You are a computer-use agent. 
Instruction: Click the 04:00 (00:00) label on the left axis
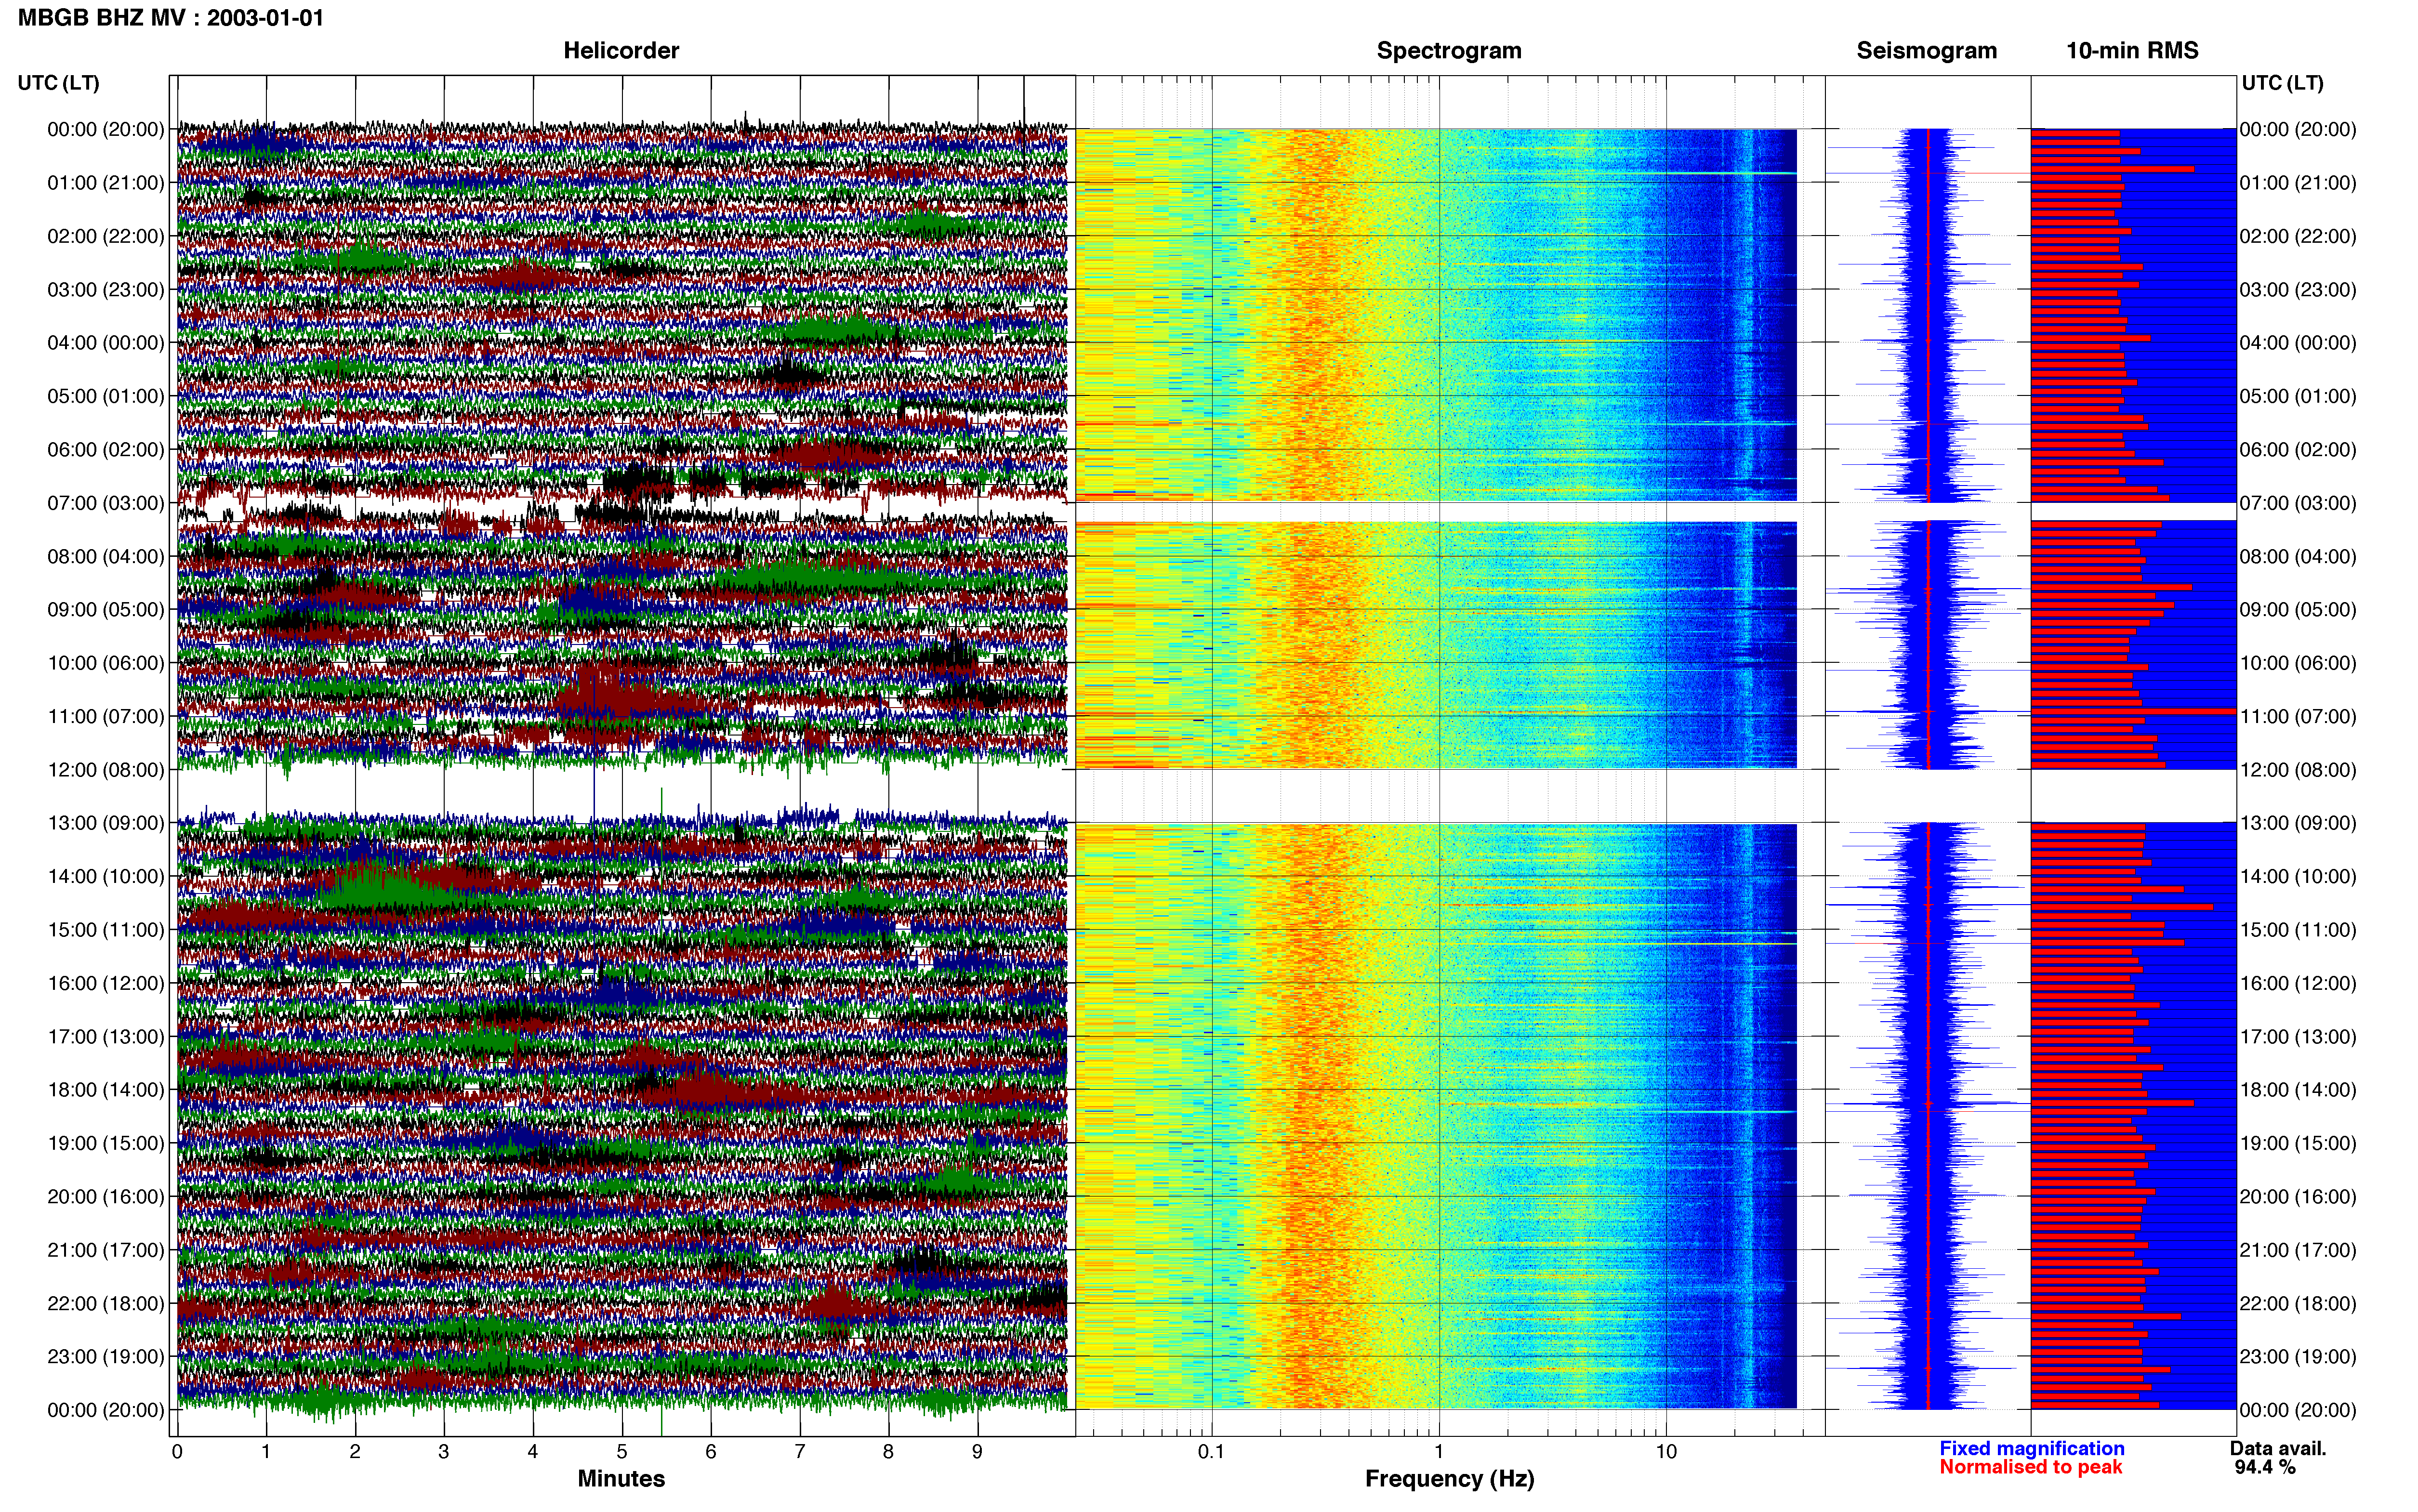coord(106,343)
